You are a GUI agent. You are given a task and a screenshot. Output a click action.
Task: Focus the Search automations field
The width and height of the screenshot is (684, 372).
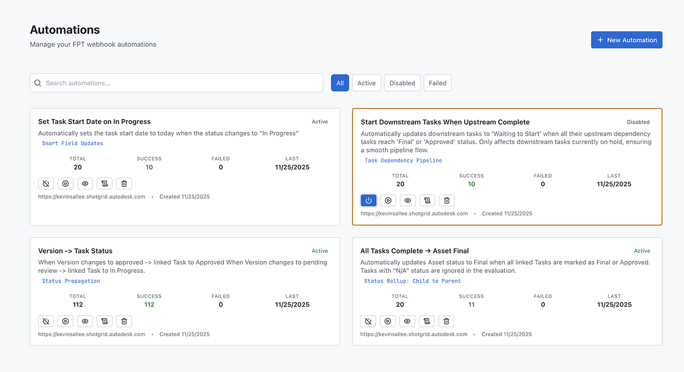click(177, 83)
